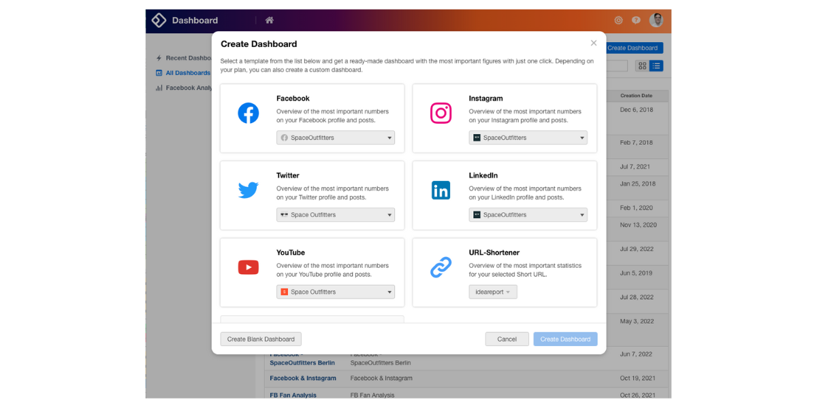Screen dimensions: 817x408
Task: Click the Jul 29, 2022 creation date
Action: (x=637, y=249)
